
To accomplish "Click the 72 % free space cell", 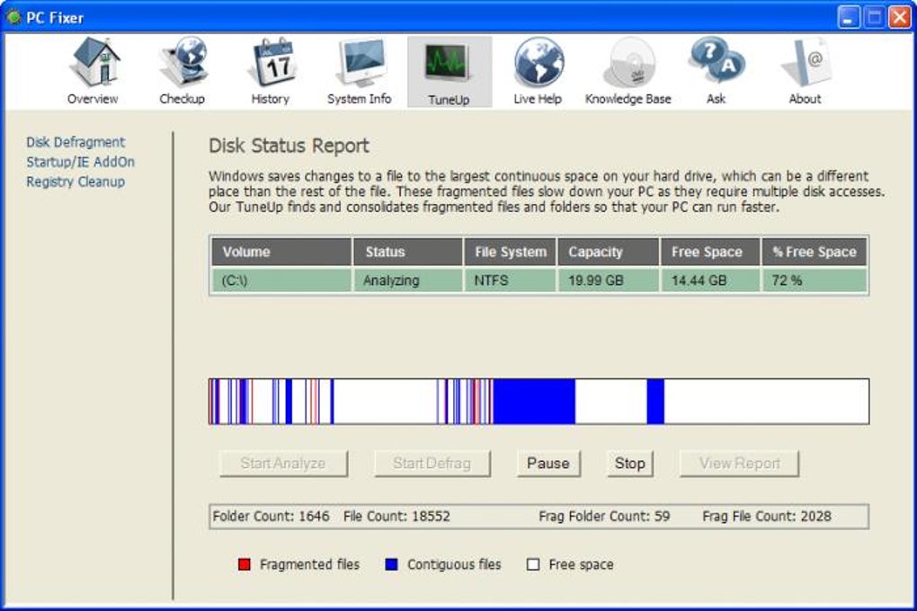I will (815, 280).
